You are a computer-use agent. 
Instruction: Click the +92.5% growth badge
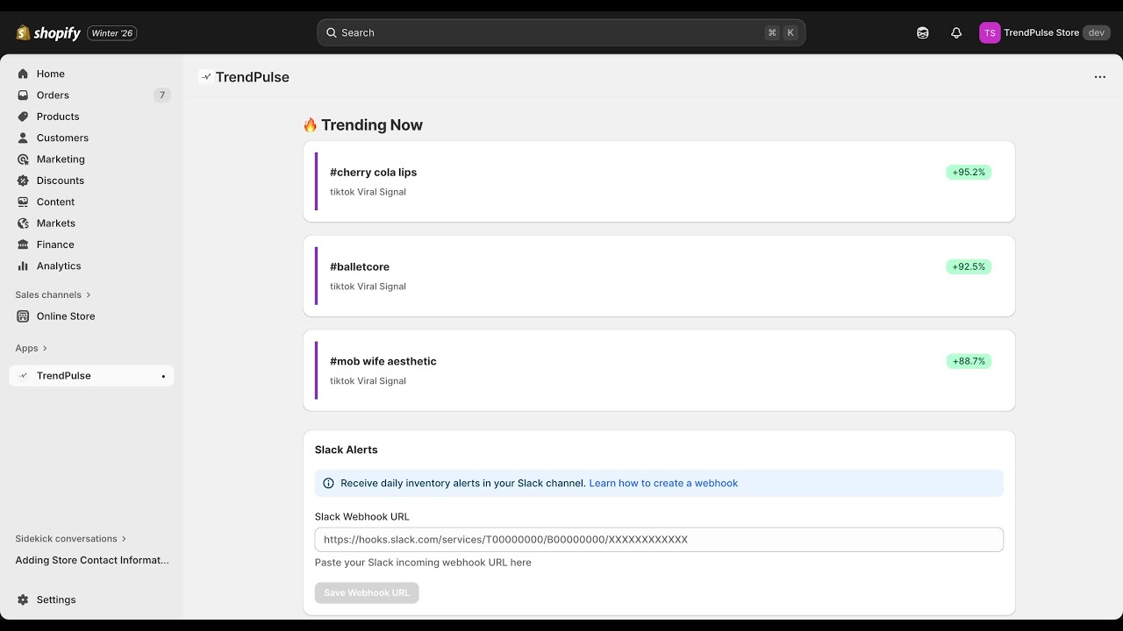click(x=969, y=266)
